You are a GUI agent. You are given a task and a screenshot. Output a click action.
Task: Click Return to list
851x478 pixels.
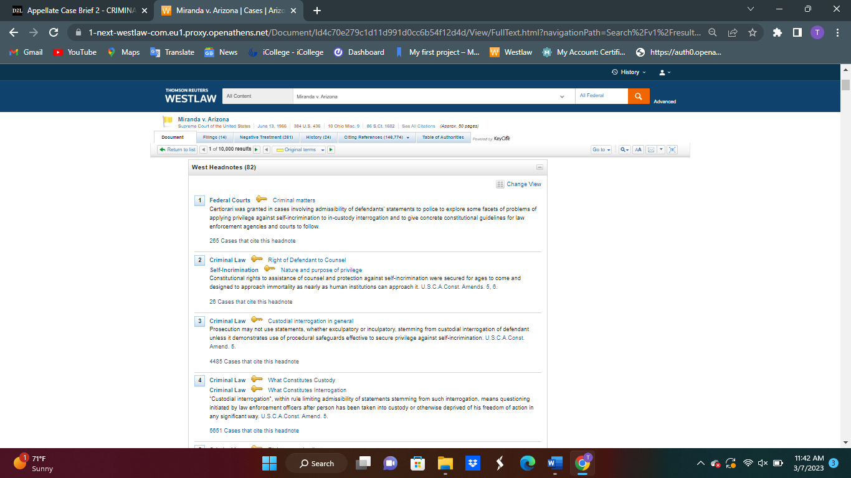[176, 149]
